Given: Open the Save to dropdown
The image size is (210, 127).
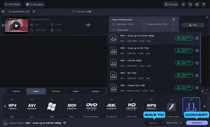Looking at the screenshot, I should click(154, 123).
